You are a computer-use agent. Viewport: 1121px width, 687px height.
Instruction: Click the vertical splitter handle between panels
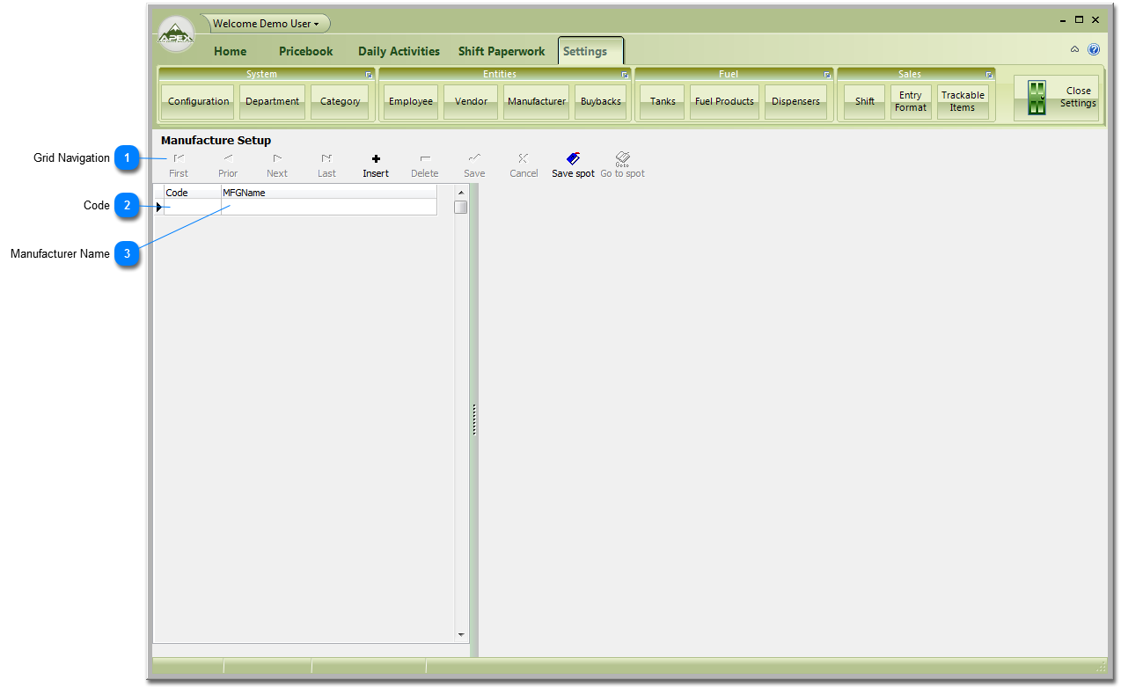click(473, 419)
